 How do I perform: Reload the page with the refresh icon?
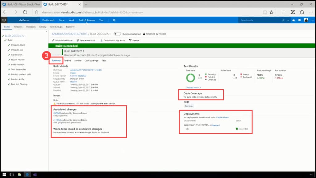25,12
